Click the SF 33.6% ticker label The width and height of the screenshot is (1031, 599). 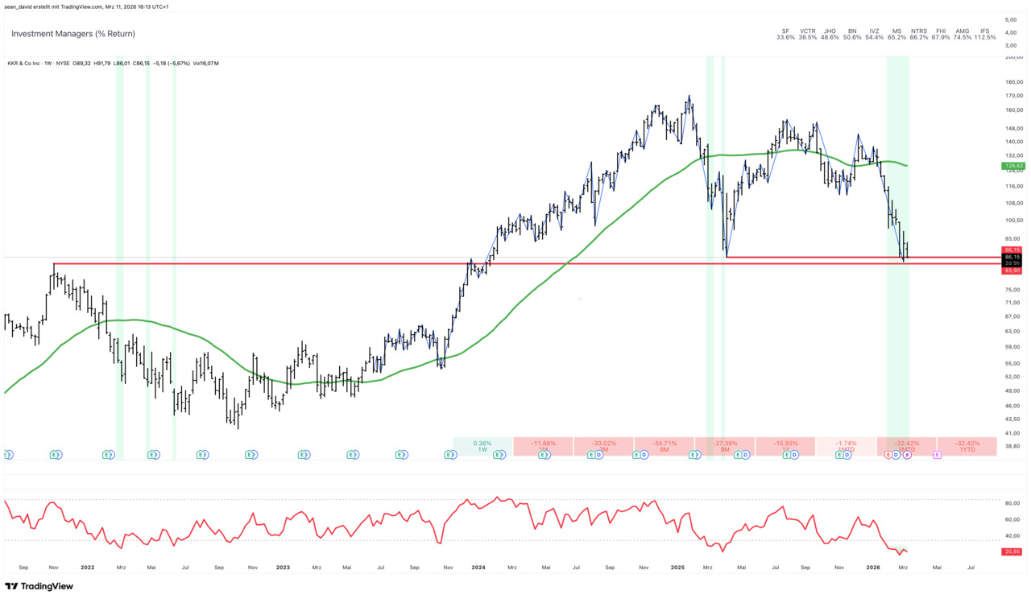tap(785, 34)
